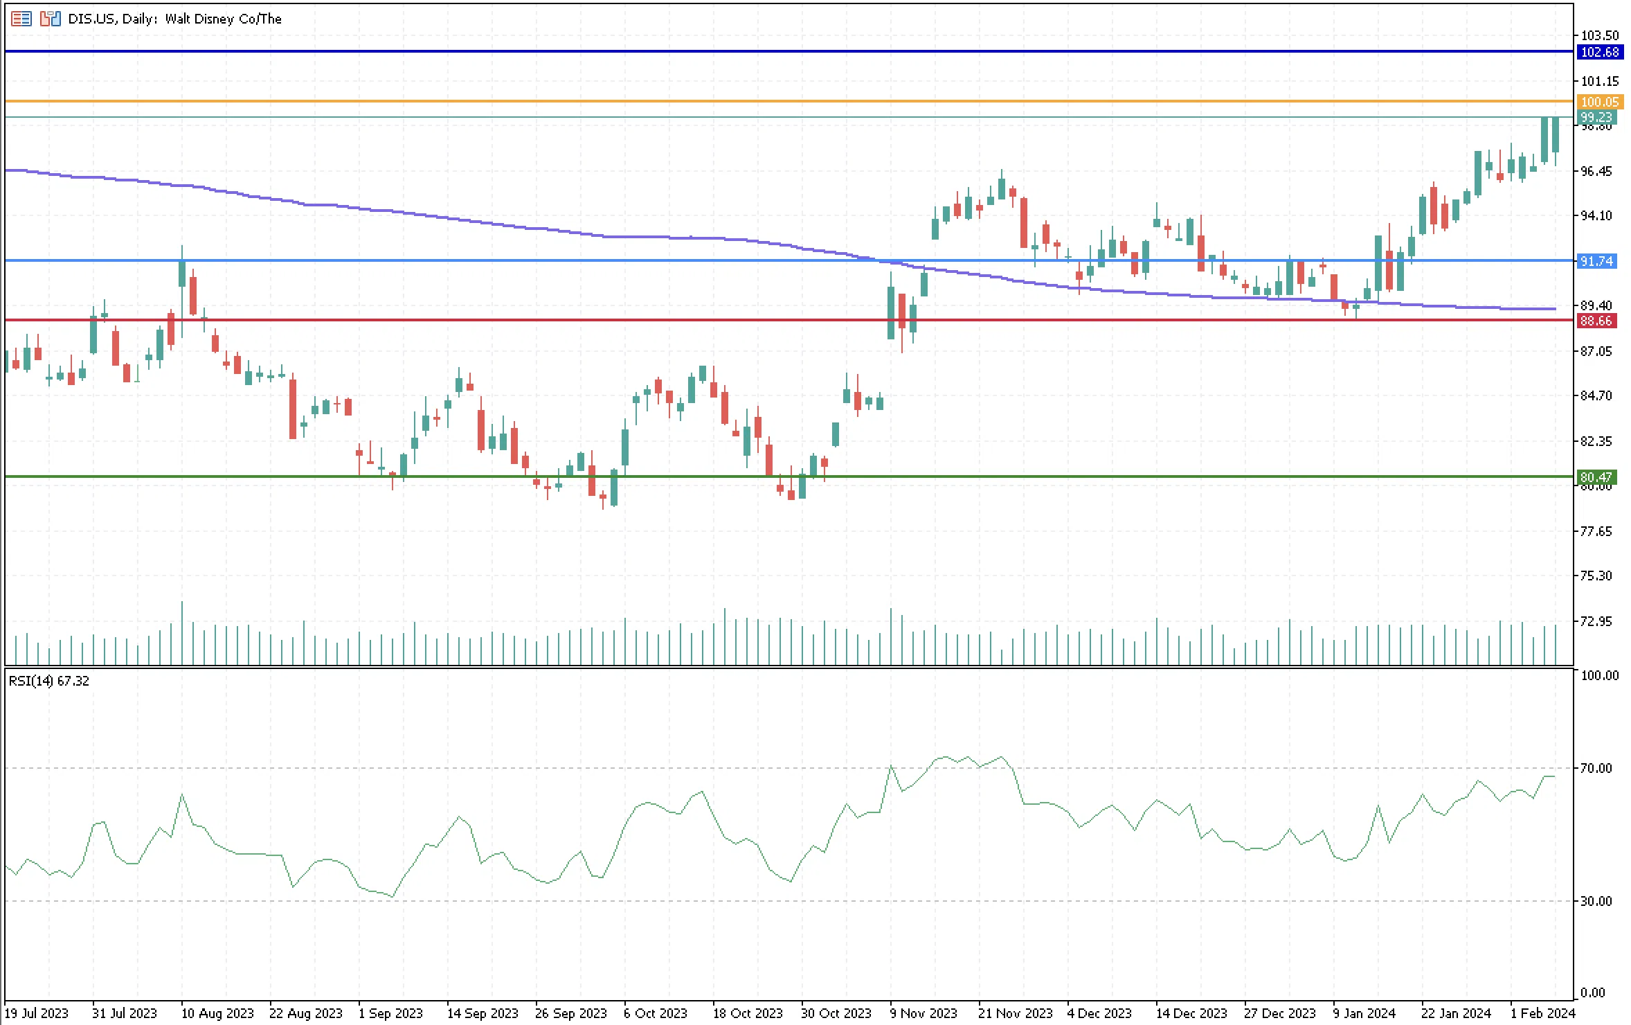Click the 9 Nov 2023 date label
This screenshot has height=1025, width=1631.
point(923,1013)
